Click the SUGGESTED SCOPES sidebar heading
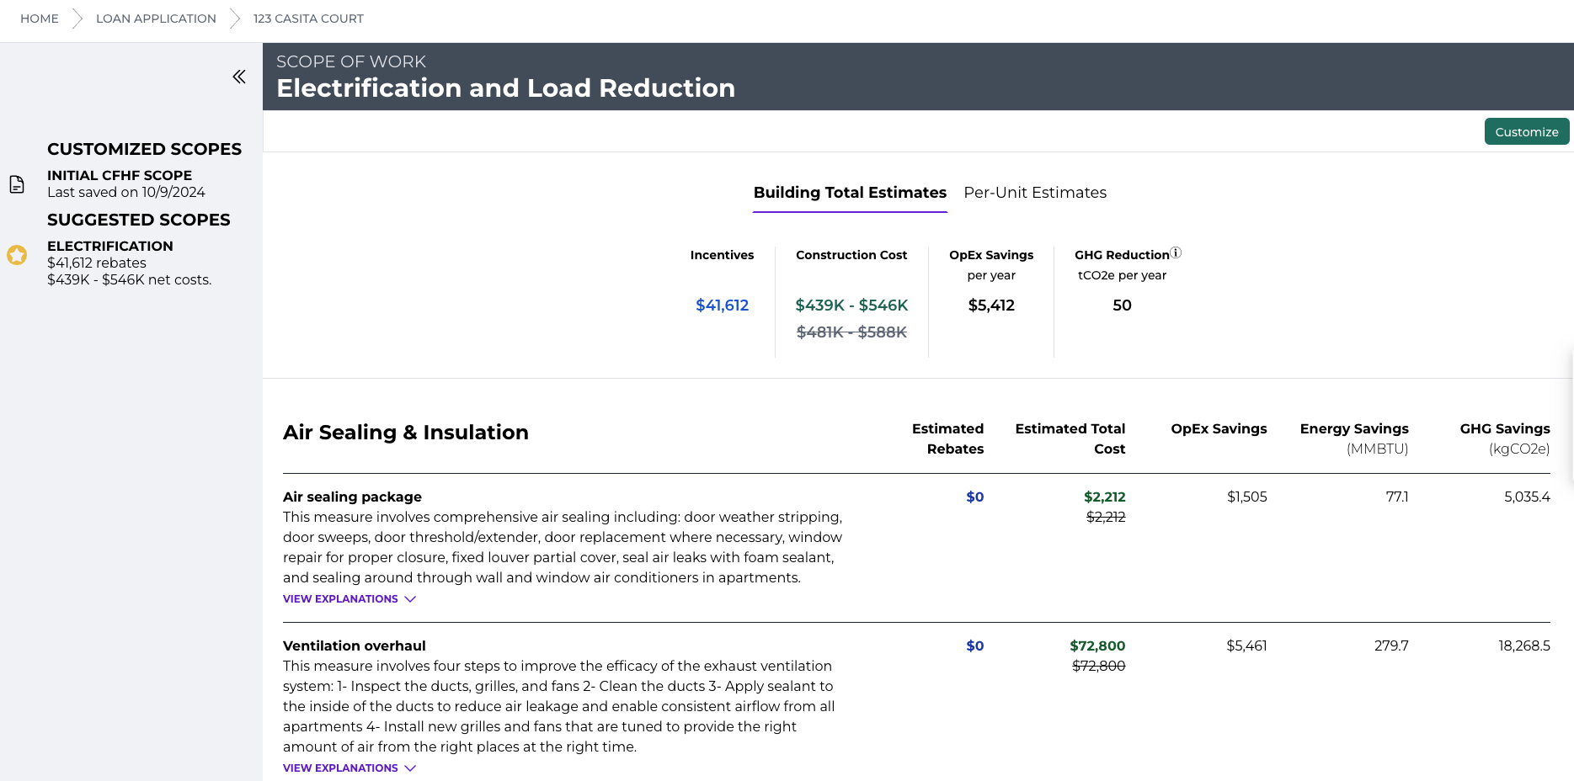Viewport: 1574px width, 781px height. [138, 220]
